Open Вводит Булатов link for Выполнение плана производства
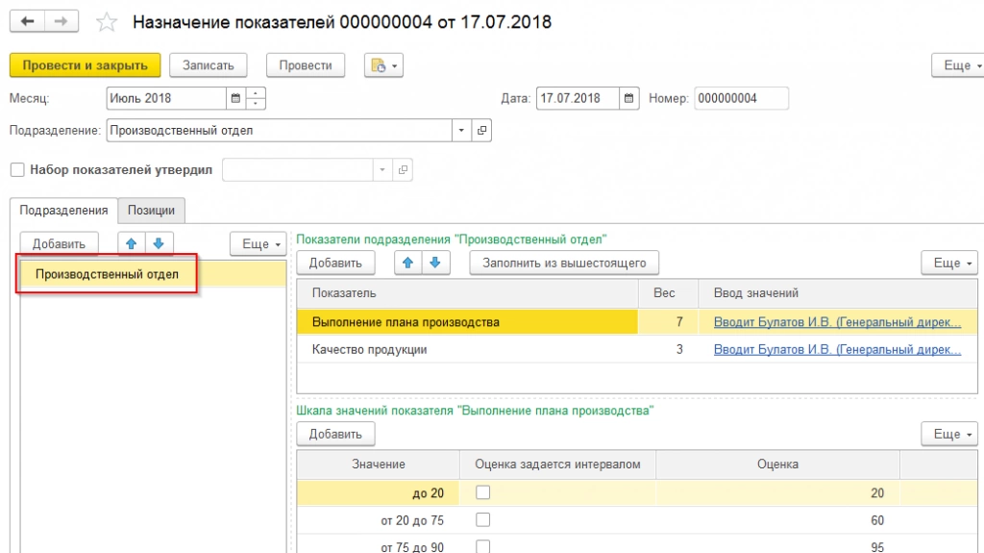The image size is (984, 553). pos(837,322)
